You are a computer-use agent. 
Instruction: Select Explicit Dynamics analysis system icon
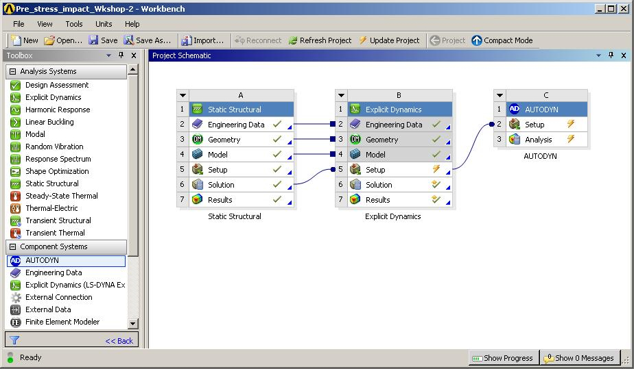[15, 98]
